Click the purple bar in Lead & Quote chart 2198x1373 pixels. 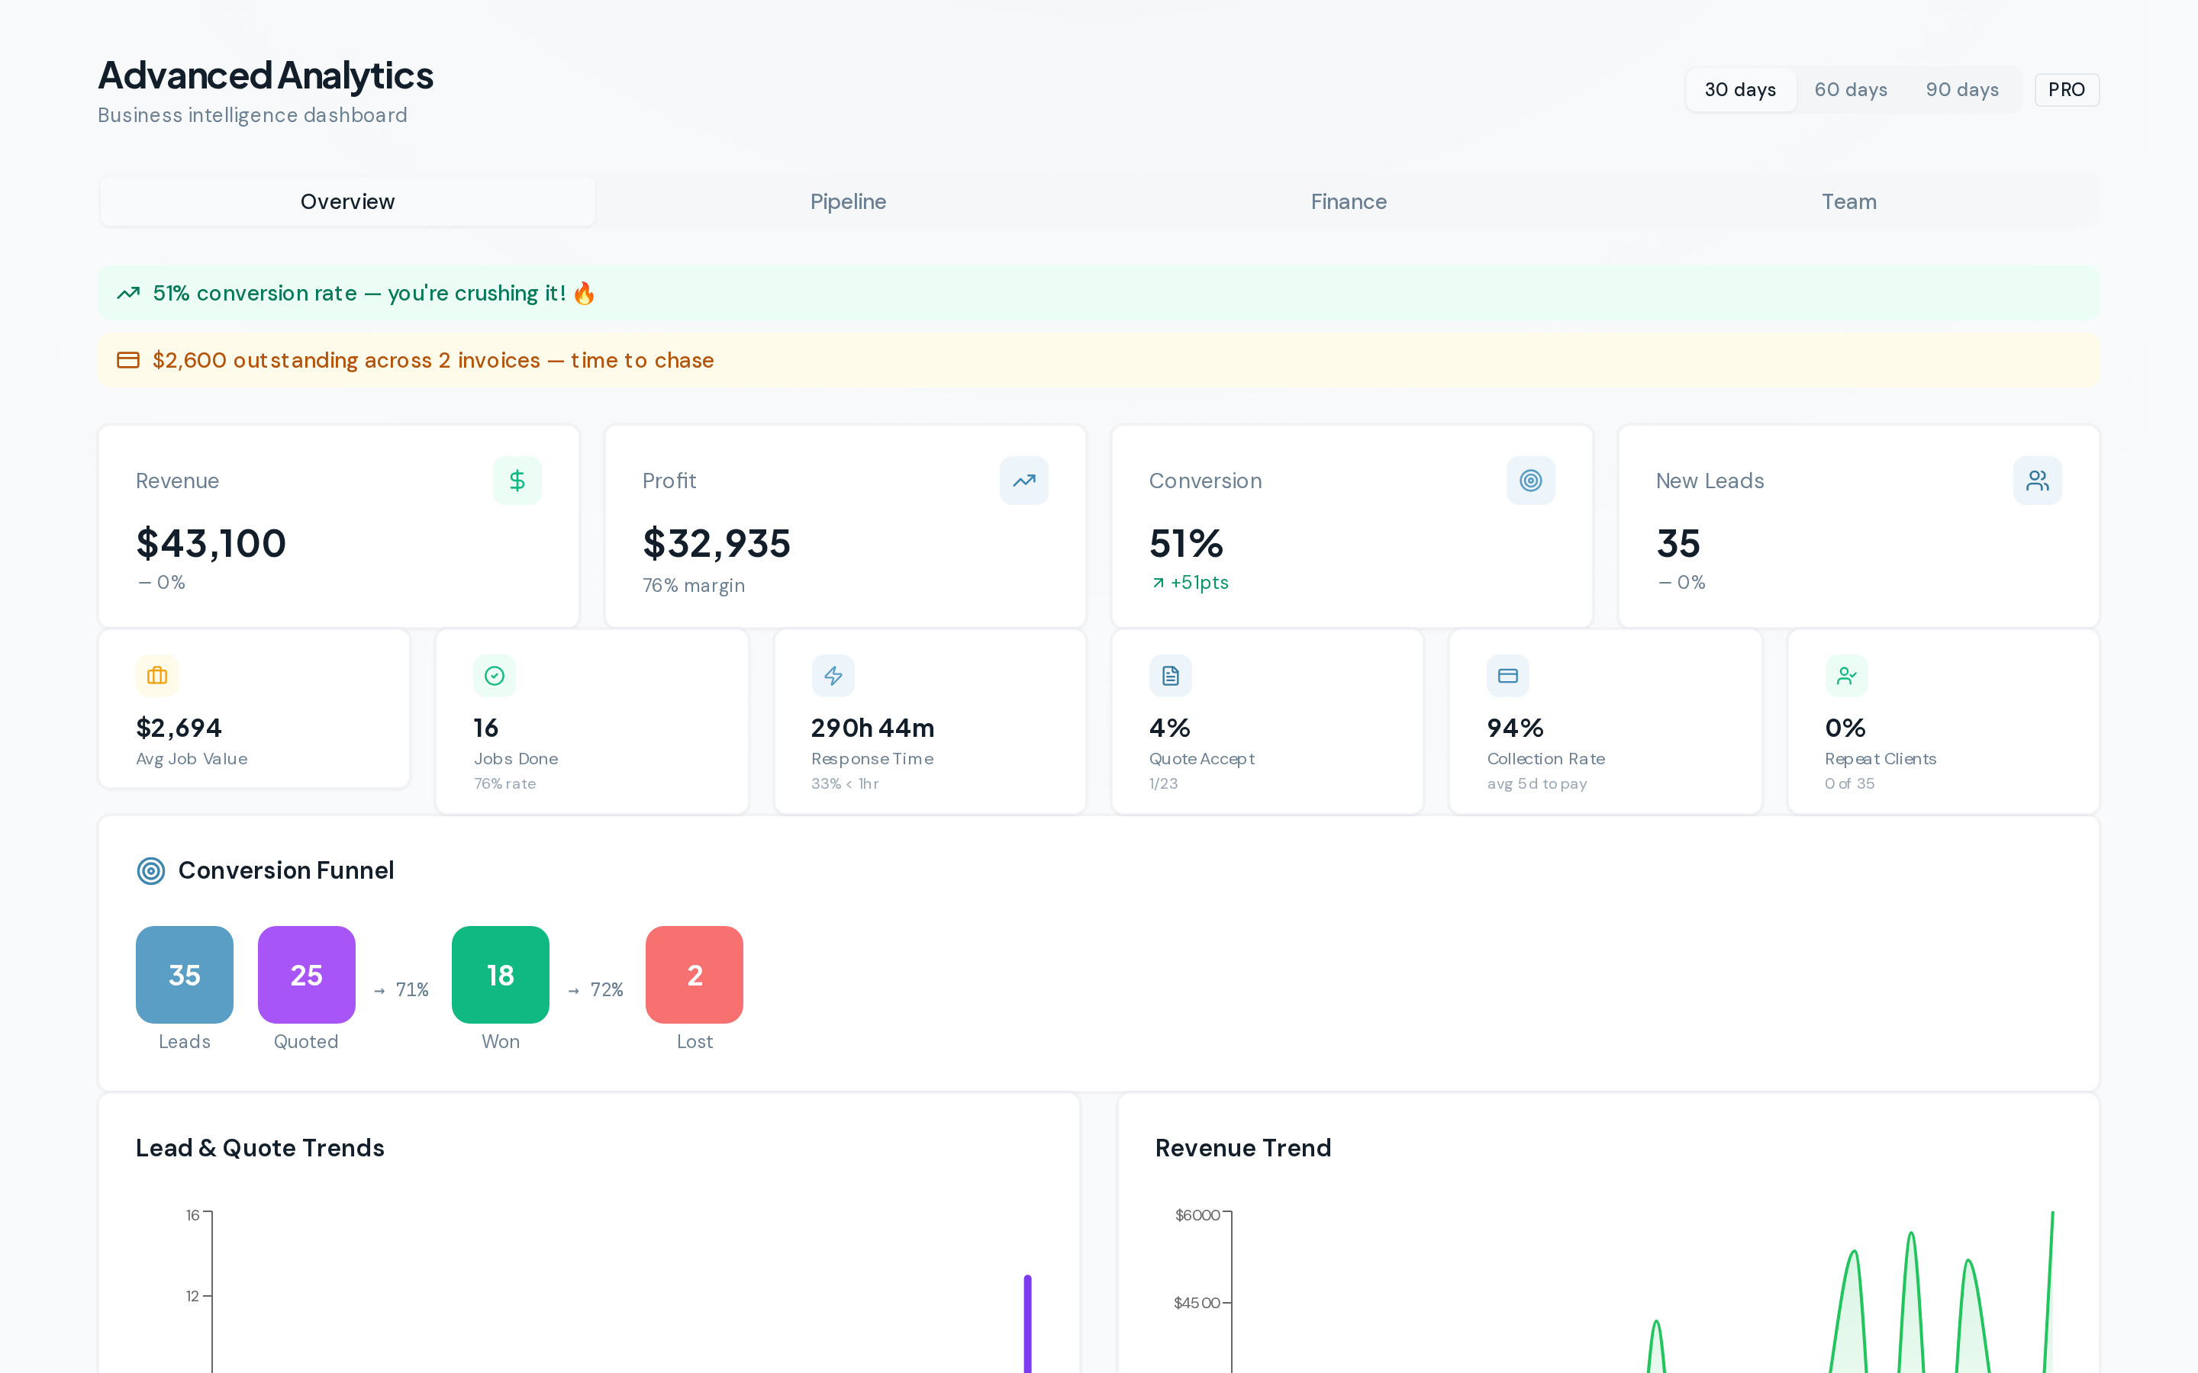[1027, 1324]
